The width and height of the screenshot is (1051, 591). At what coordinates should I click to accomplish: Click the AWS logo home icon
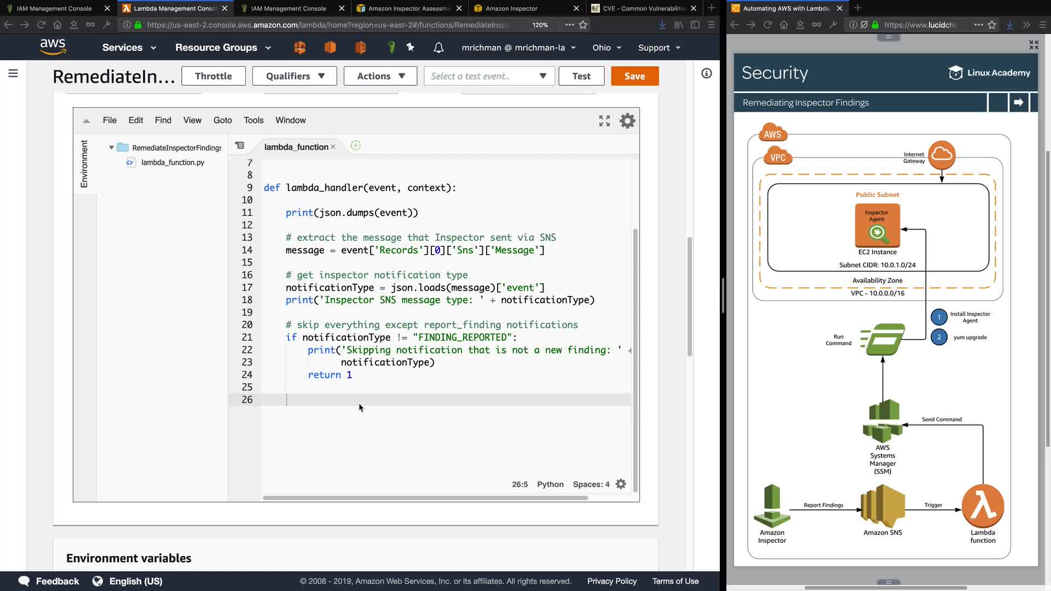(x=53, y=47)
